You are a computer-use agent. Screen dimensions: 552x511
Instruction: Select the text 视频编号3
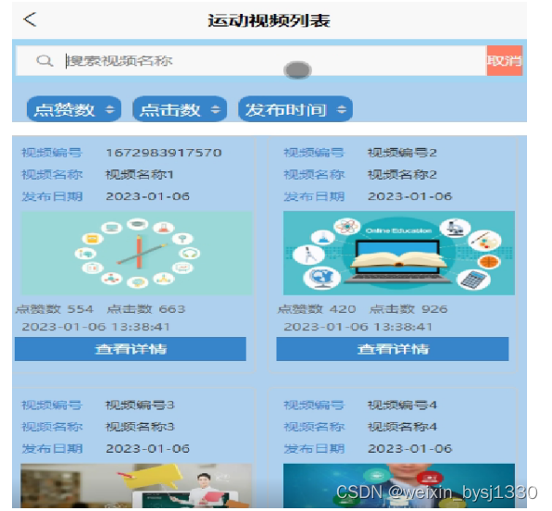[140, 405]
